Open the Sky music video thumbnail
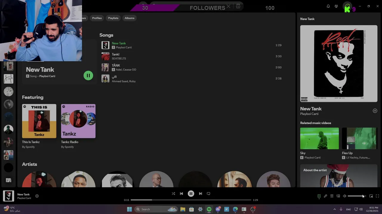 coord(319,139)
